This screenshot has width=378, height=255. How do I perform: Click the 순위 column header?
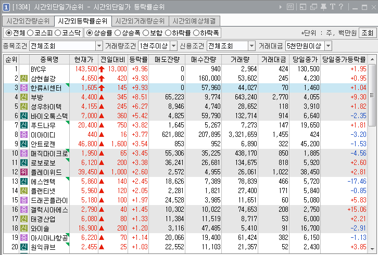click(11, 59)
